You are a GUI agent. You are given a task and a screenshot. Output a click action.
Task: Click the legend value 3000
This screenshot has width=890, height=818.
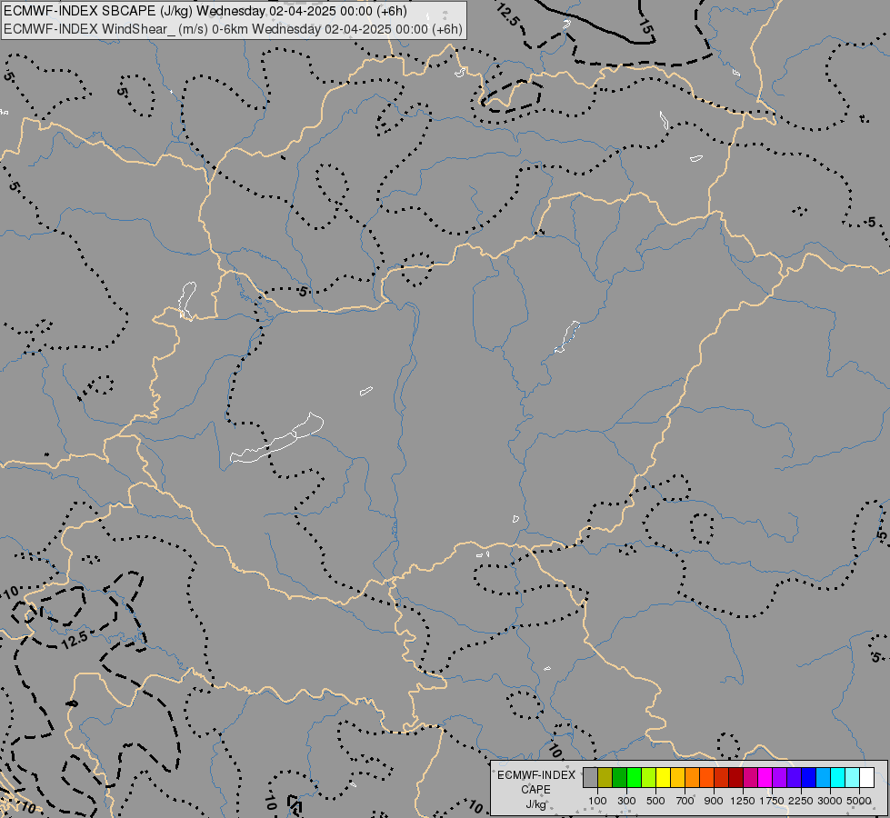(830, 801)
